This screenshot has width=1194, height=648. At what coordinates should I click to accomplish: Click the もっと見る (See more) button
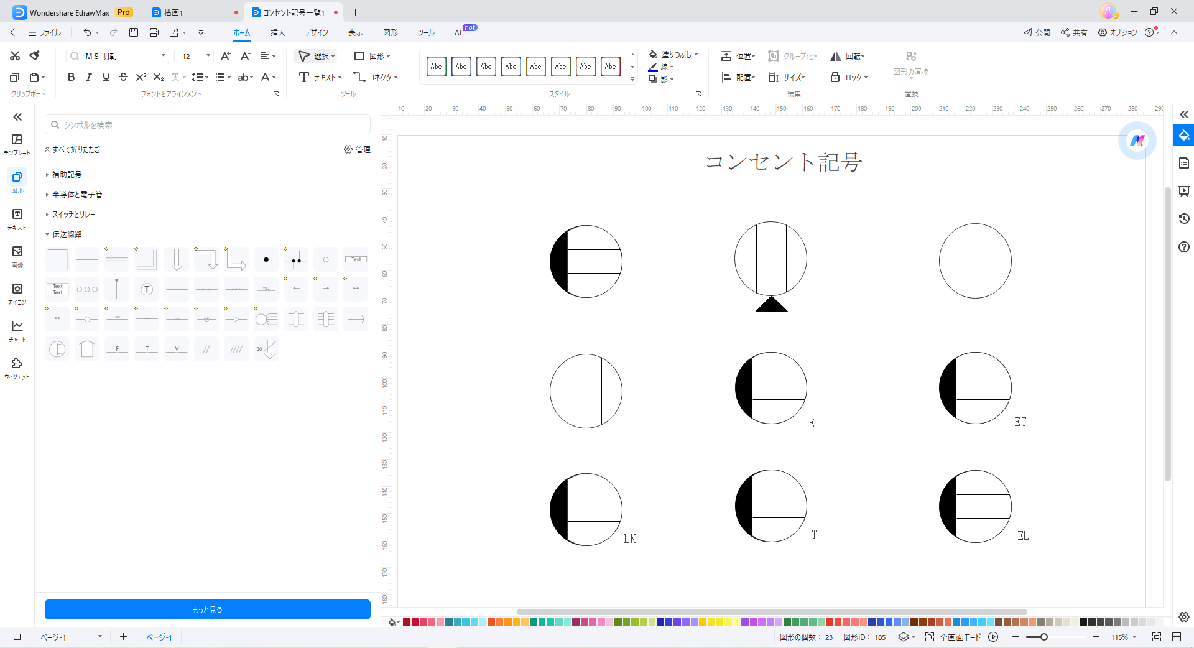(x=207, y=609)
